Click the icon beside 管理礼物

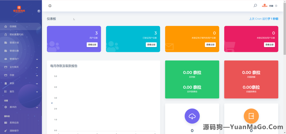click(6, 51)
